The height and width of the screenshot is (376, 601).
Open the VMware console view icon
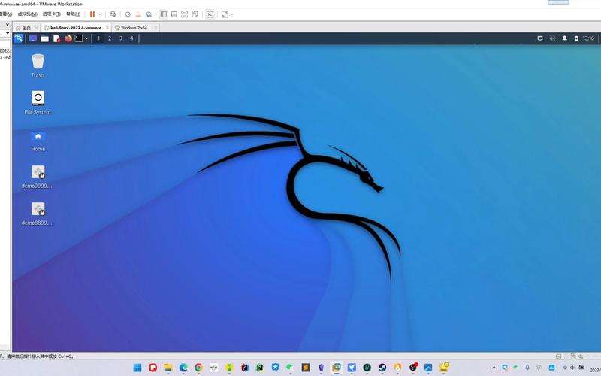[210, 14]
